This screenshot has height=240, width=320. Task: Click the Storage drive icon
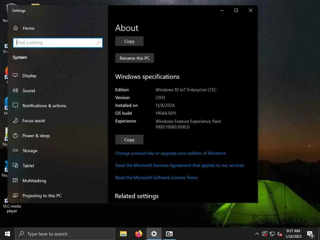[x=15, y=151]
